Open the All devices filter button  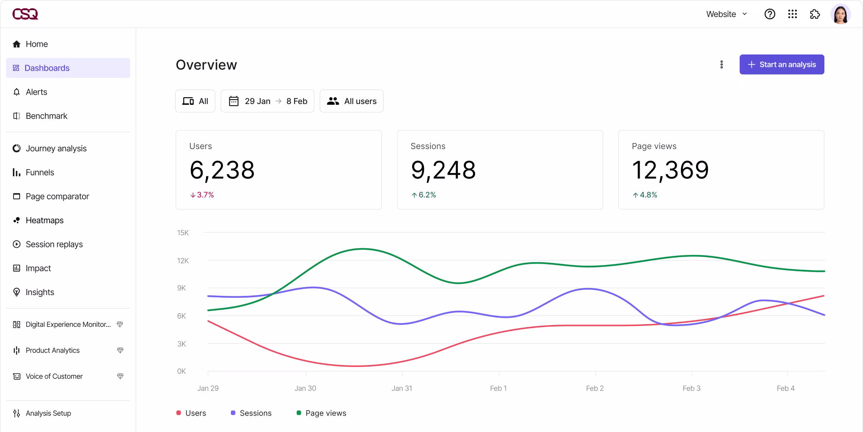(x=195, y=101)
